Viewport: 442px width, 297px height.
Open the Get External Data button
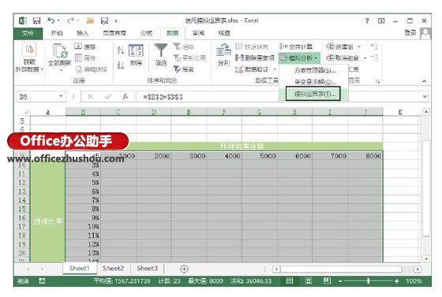click(29, 58)
